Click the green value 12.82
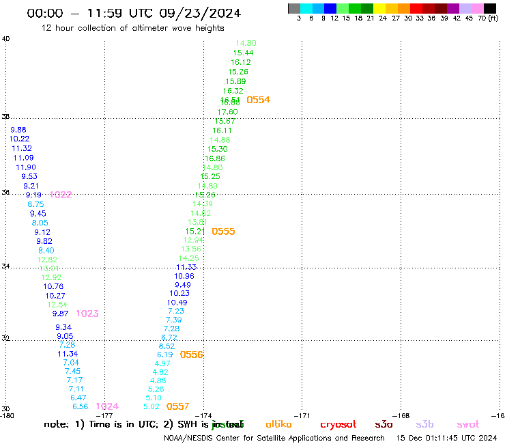Image resolution: width=505 pixels, height=444 pixels. pos(47,260)
